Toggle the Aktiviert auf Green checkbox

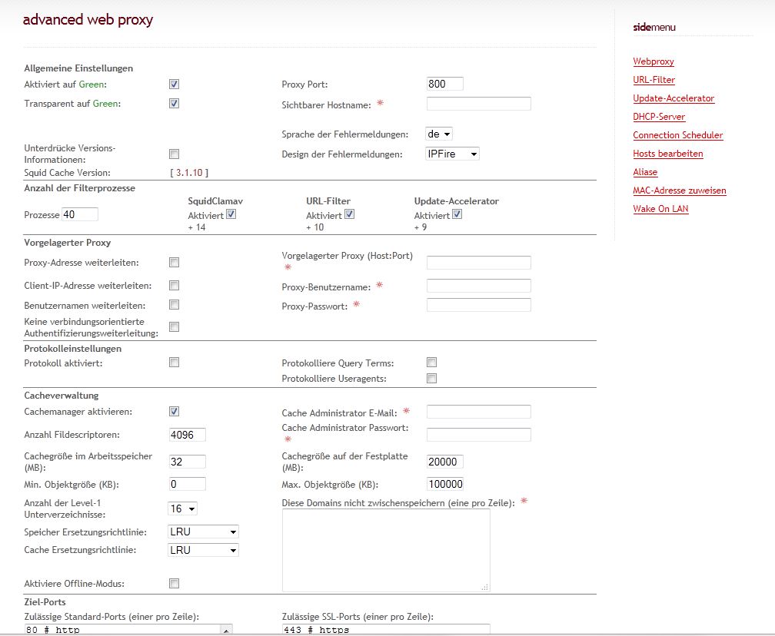[x=174, y=84]
